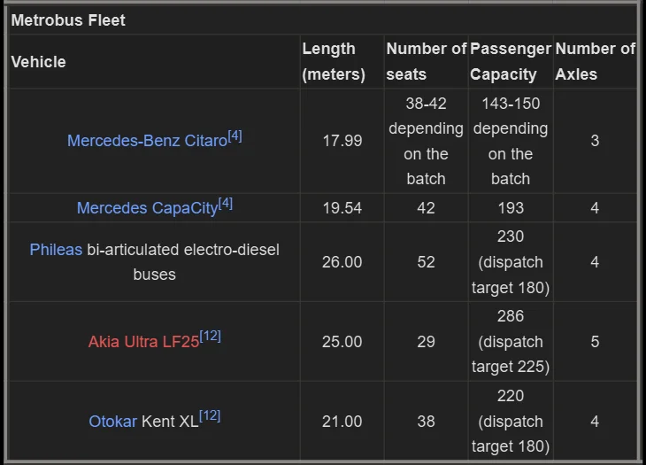The image size is (646, 465).
Task: Open citation 4 next to Mercedes-Benz Citaro
Action: (x=235, y=136)
